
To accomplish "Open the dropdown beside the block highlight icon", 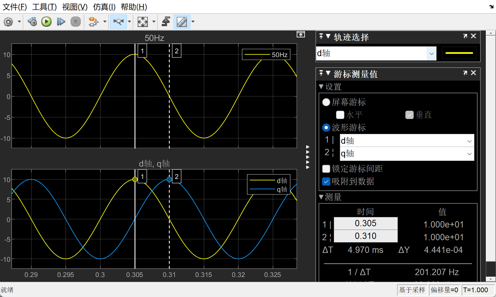I will pyautogui.click(x=105, y=22).
